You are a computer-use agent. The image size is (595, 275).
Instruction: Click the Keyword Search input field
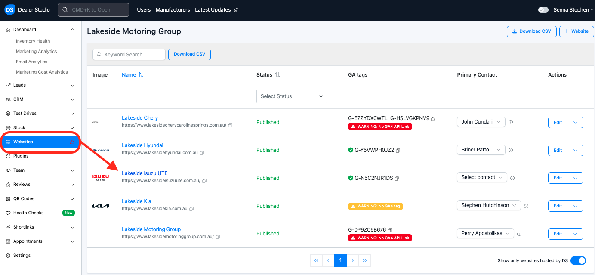[129, 55]
